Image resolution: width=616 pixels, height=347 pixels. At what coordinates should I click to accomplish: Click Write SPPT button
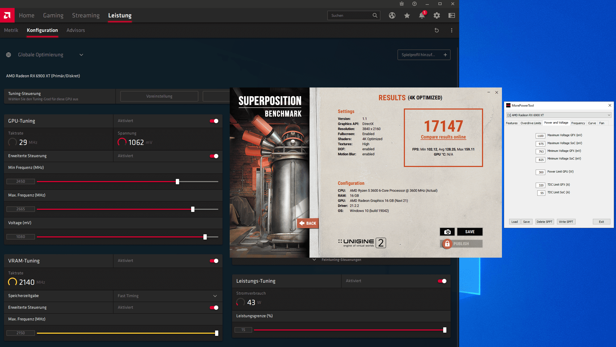[x=566, y=222]
